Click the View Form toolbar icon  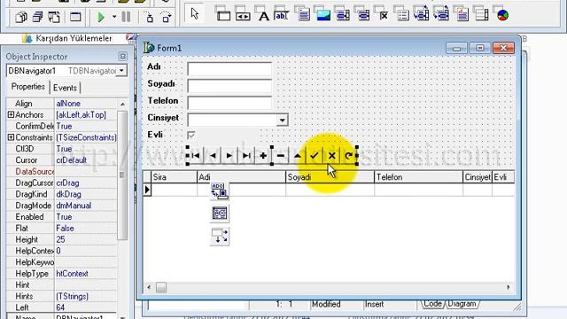click(37, 17)
